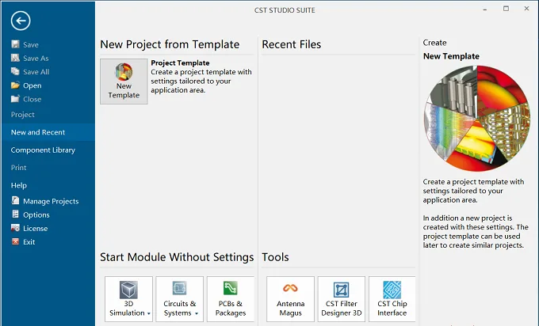Click the License icon in sidebar
539x326 pixels.
pyautogui.click(x=15, y=228)
